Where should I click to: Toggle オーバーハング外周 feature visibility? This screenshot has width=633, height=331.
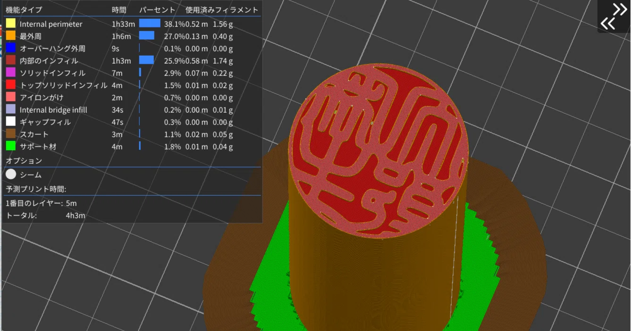click(x=132, y=49)
